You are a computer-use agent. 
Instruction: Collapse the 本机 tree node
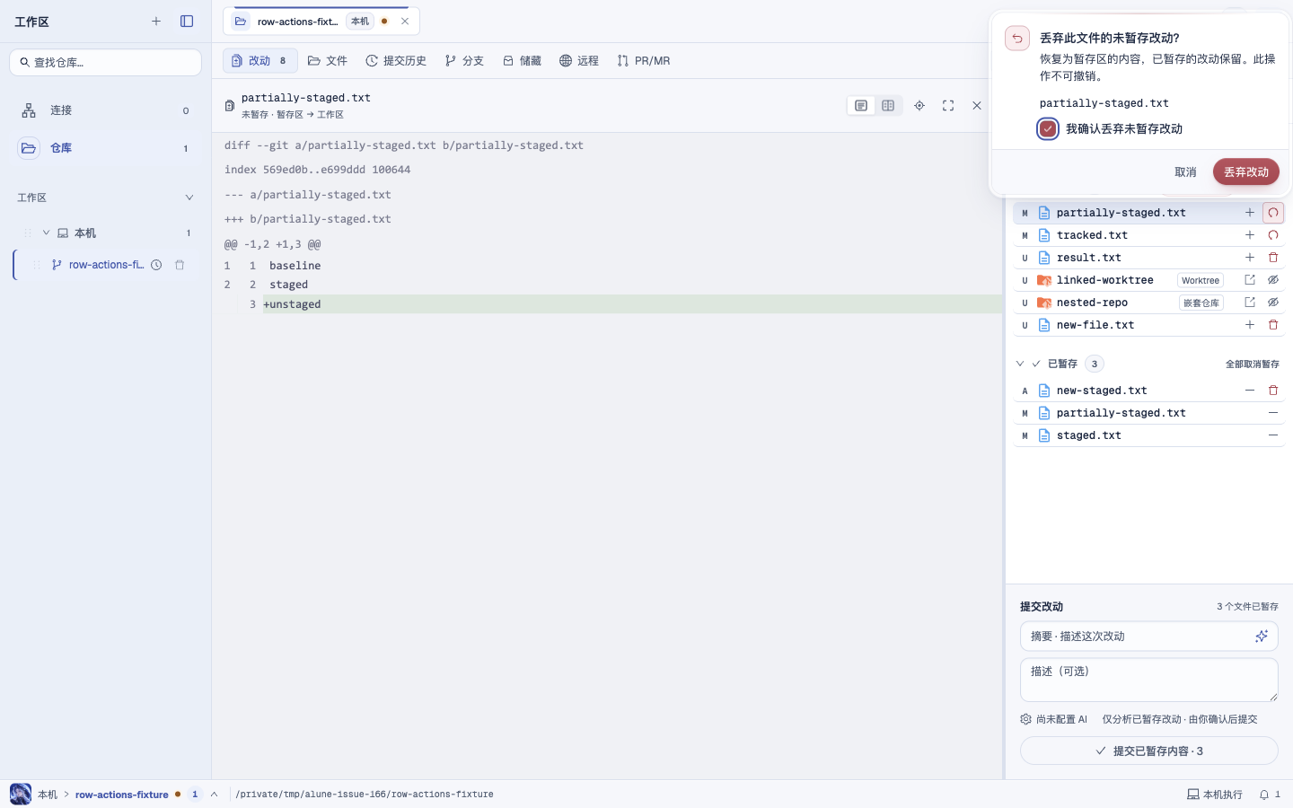[x=46, y=233]
